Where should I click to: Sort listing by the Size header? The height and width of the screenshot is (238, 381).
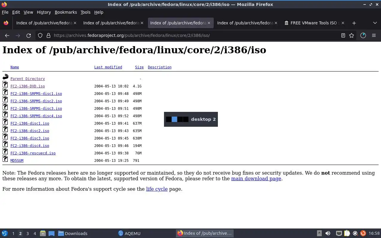139,67
